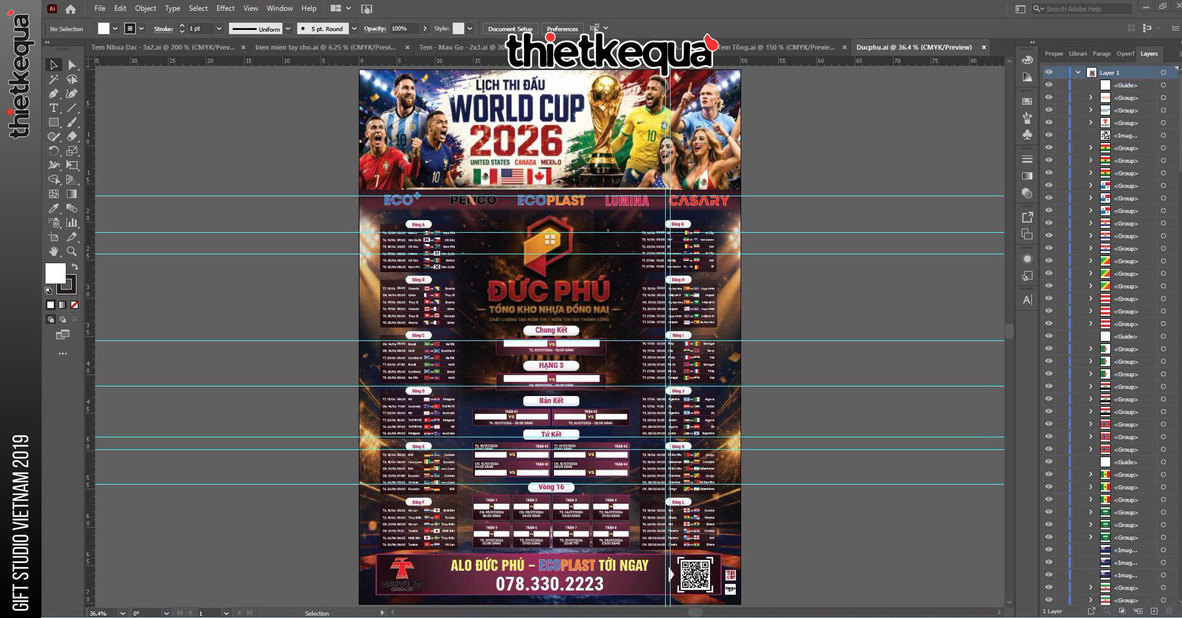Swap fill and stroke colors arrow
The width and height of the screenshot is (1182, 618).
[x=75, y=267]
